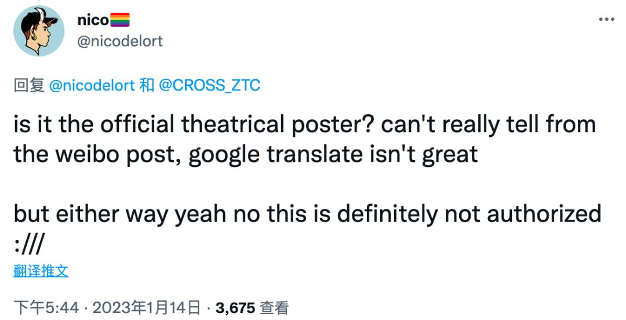The image size is (626, 320).
Task: Click the 回复 reply label text
Action: (x=29, y=86)
